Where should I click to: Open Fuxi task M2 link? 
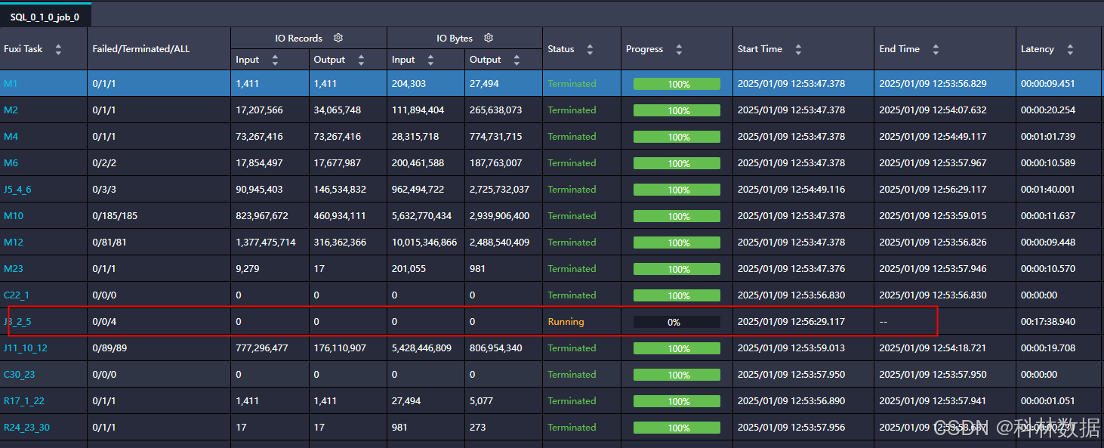(11, 110)
